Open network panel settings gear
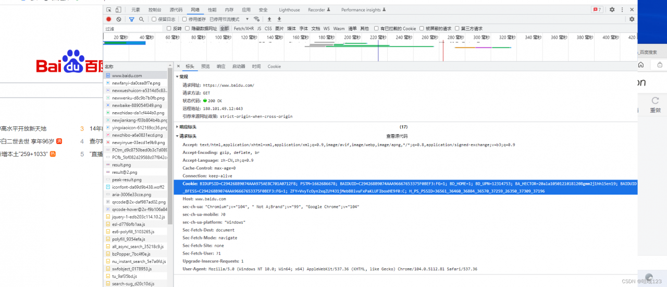Viewport: 667px width, 287px height. point(632,19)
